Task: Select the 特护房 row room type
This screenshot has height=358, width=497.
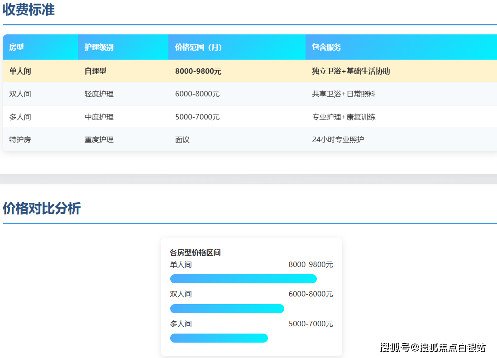Action: [20, 139]
